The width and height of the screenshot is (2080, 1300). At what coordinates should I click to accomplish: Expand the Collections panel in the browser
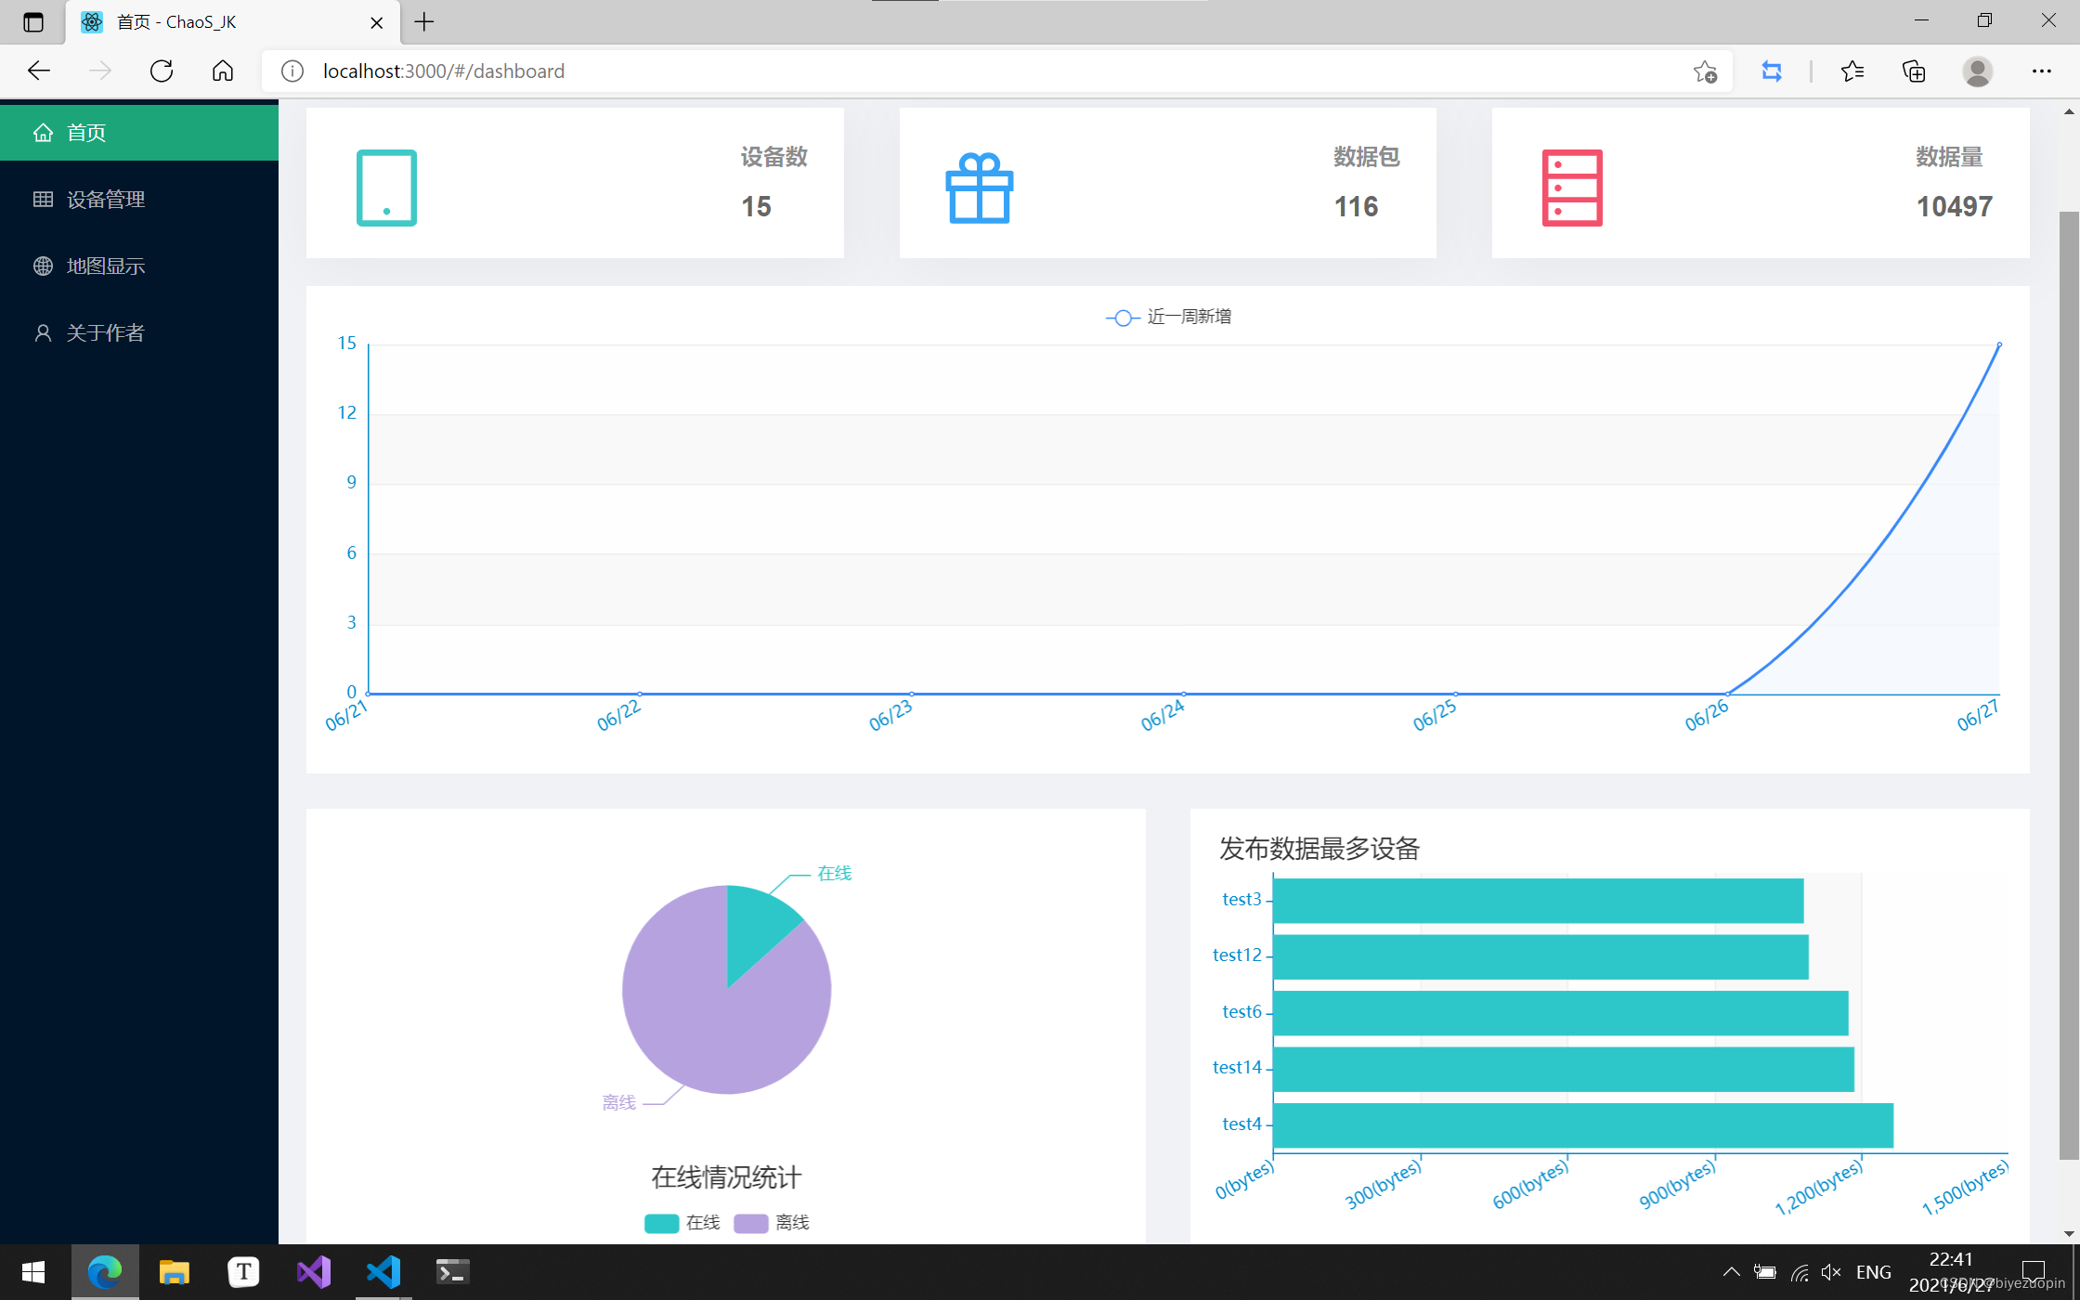tap(1914, 71)
